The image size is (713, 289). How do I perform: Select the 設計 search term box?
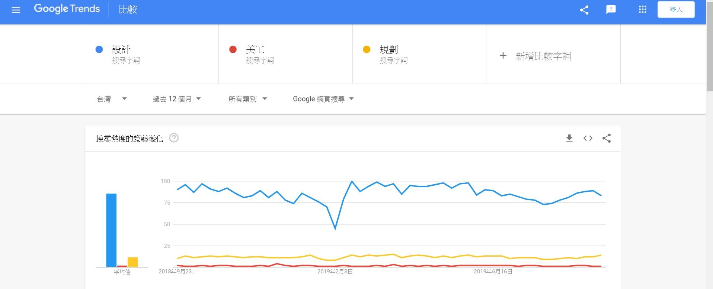pos(152,54)
